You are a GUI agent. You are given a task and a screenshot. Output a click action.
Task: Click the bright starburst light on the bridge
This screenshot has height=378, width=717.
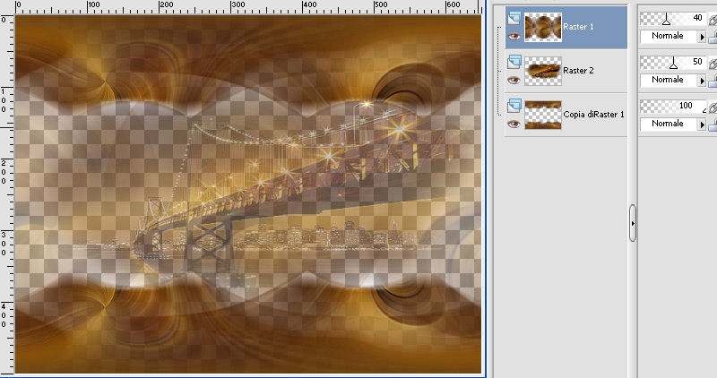point(400,130)
